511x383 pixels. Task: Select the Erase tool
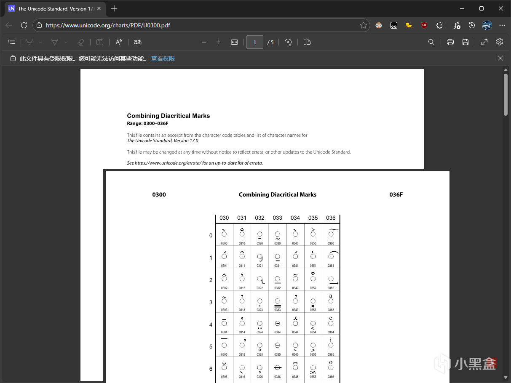81,42
